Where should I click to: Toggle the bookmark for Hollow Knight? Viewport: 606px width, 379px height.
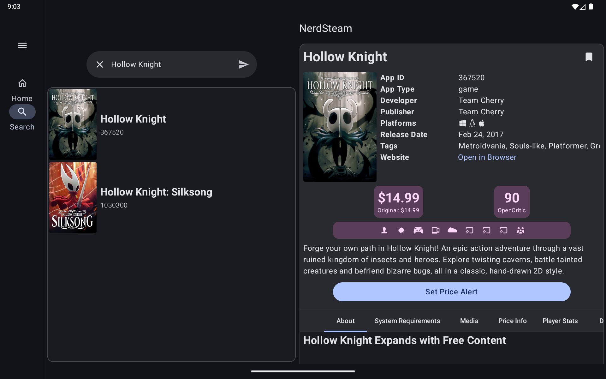(x=589, y=57)
